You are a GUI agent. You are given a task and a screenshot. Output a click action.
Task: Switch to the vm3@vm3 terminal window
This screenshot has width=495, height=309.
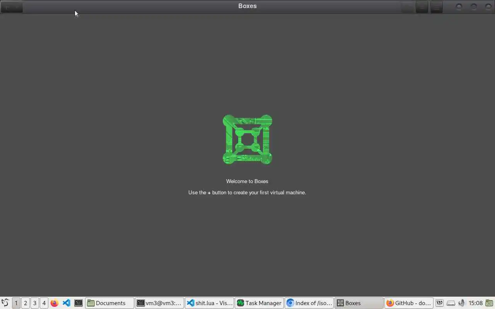point(159,303)
